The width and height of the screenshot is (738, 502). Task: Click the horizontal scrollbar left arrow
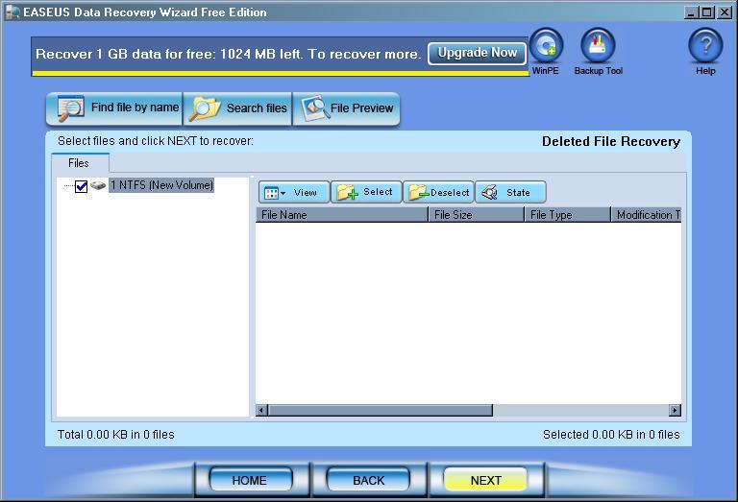(261, 411)
